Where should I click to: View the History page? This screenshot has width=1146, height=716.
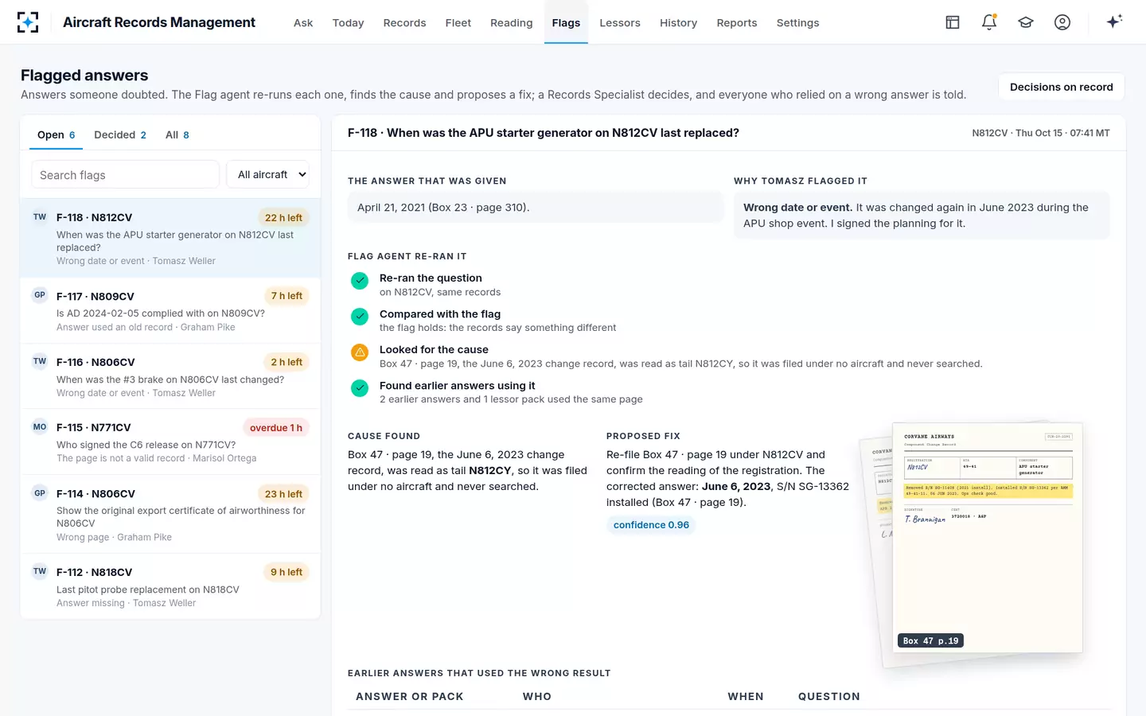click(x=678, y=23)
